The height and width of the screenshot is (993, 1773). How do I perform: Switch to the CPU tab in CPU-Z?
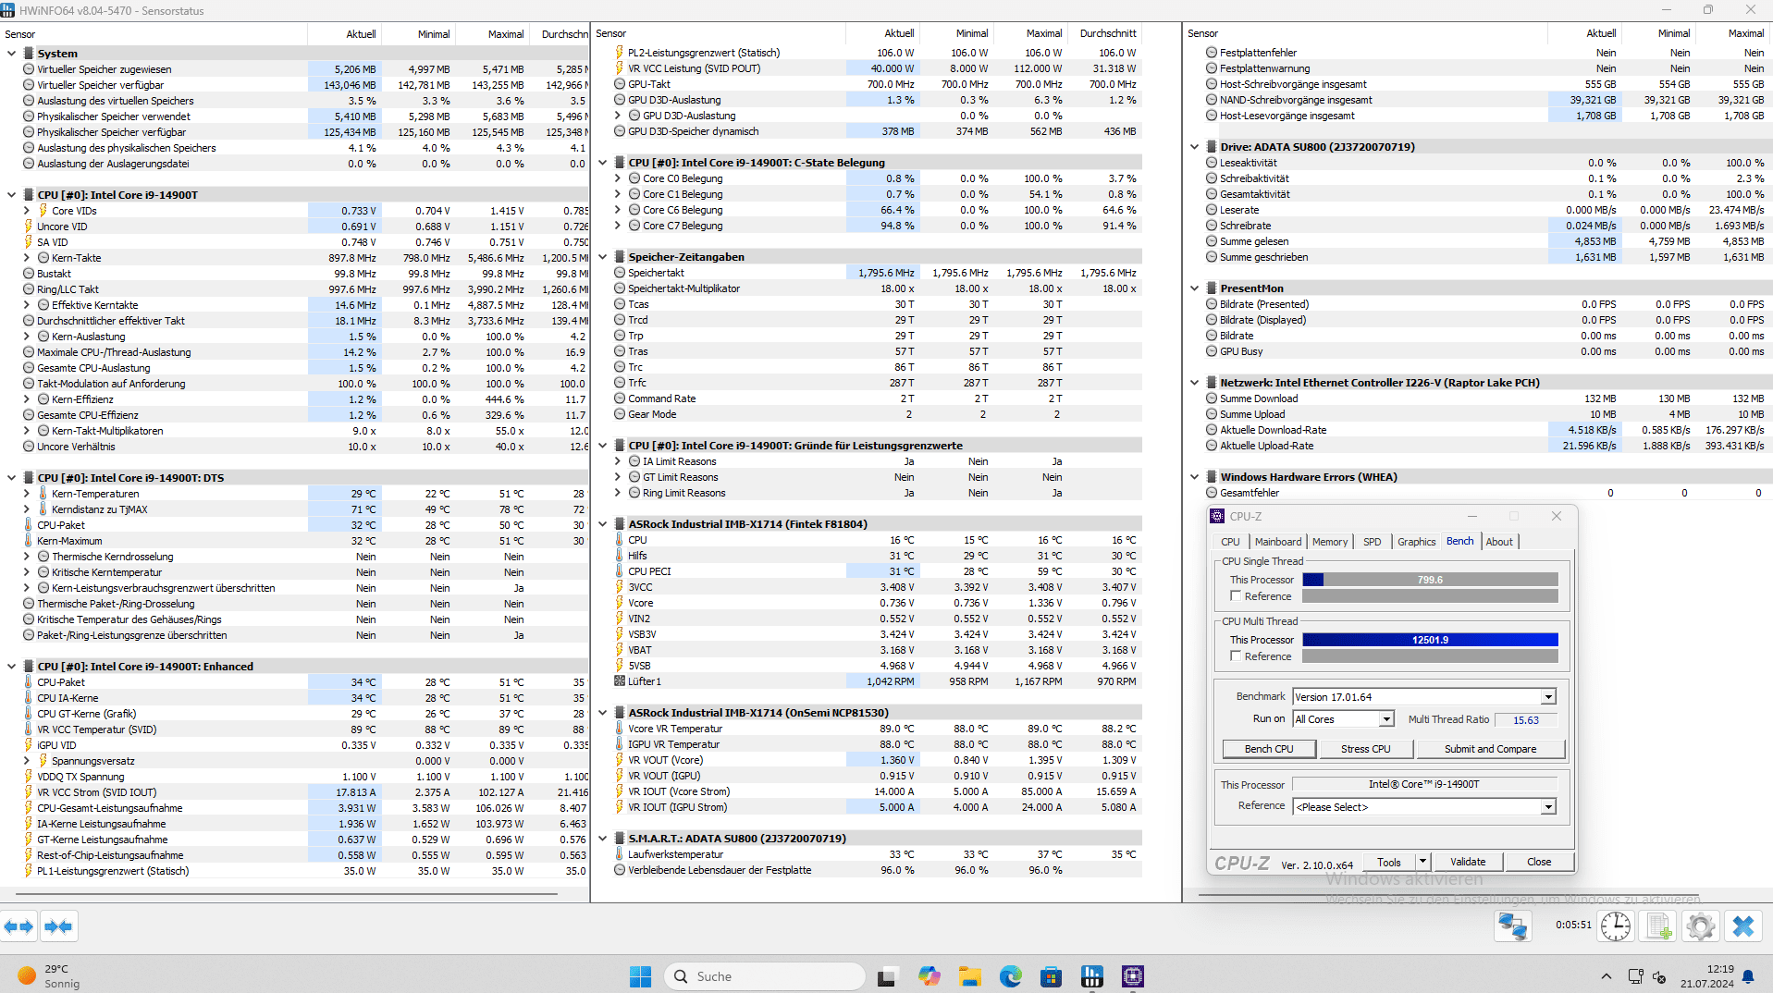pos(1230,542)
